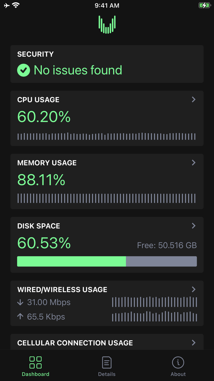
Task: Switch to the About tab label
Action: pos(178,374)
